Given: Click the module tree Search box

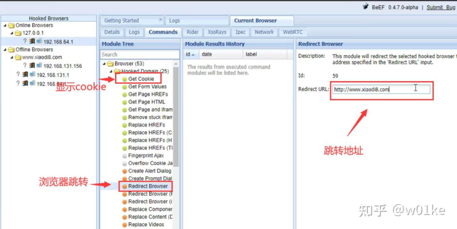Looking at the screenshot, I should tap(139, 54).
